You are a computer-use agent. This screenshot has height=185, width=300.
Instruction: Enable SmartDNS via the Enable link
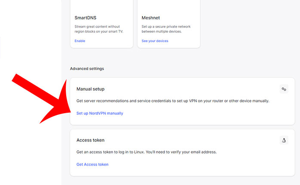coord(80,41)
